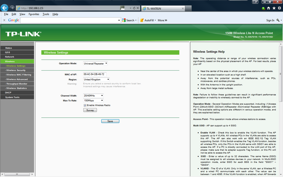Screen dimensions: 283x177
Task: Click the favorites star icon
Action: [x=274, y=8]
